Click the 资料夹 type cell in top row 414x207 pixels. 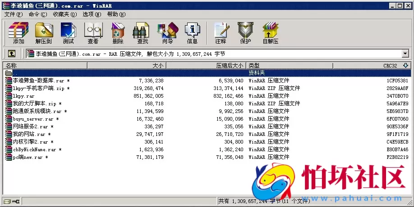pos(257,73)
